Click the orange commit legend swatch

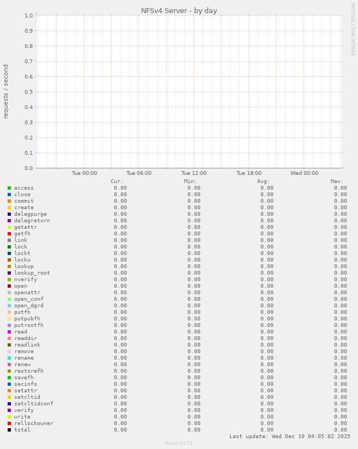[9, 201]
